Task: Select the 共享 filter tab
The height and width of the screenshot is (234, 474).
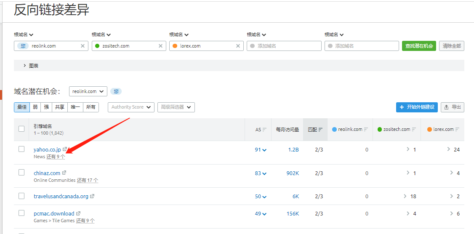Action: pyautogui.click(x=59, y=107)
